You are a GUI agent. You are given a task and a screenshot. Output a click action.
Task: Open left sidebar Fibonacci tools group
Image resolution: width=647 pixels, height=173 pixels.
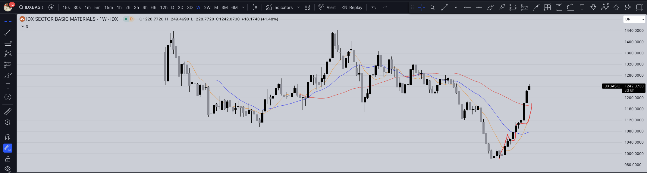(8, 43)
